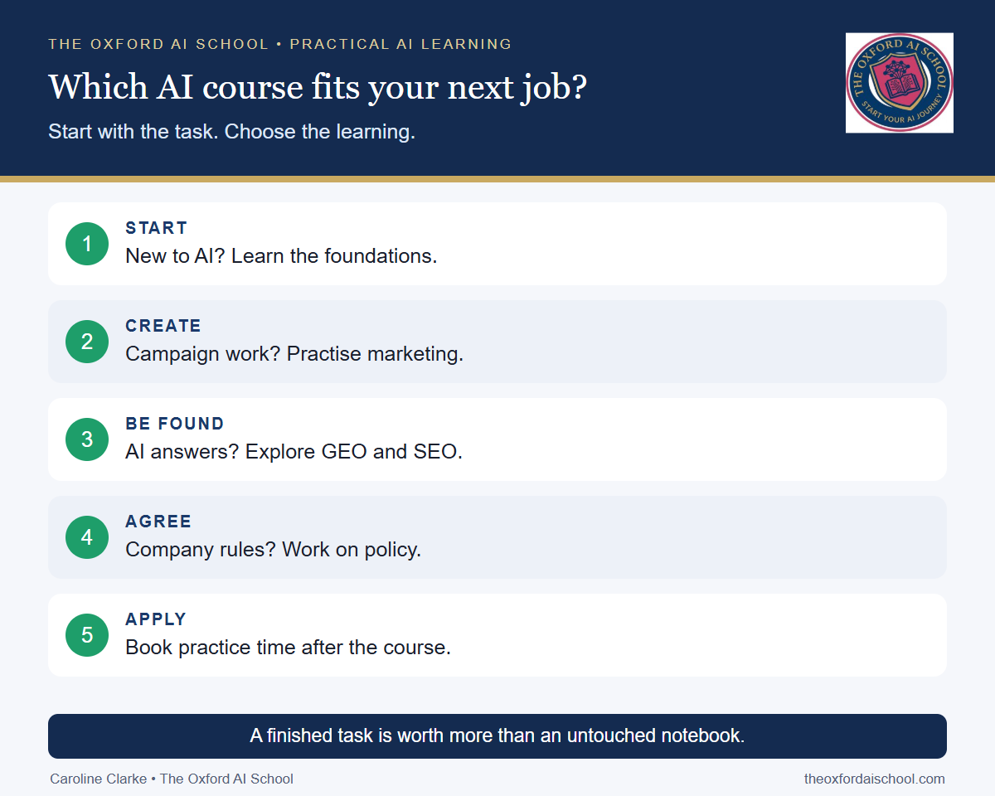Click 'AI answers? Explore GEO and SEO.'
The image size is (995, 796).
tap(294, 452)
